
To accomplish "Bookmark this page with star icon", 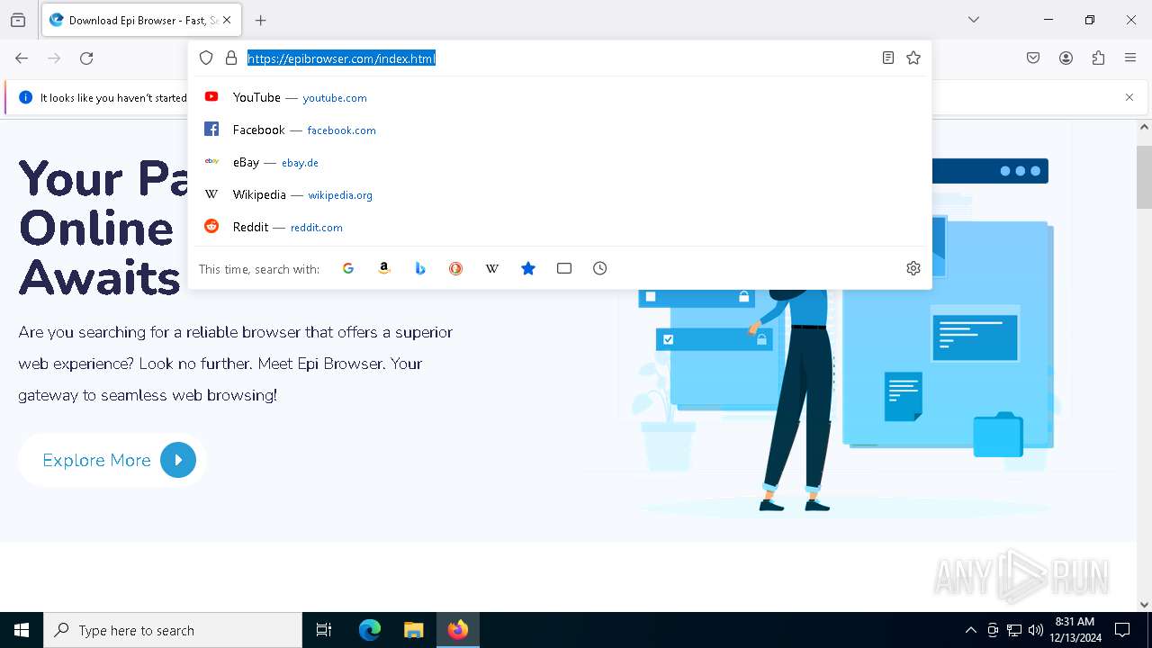I will [913, 58].
